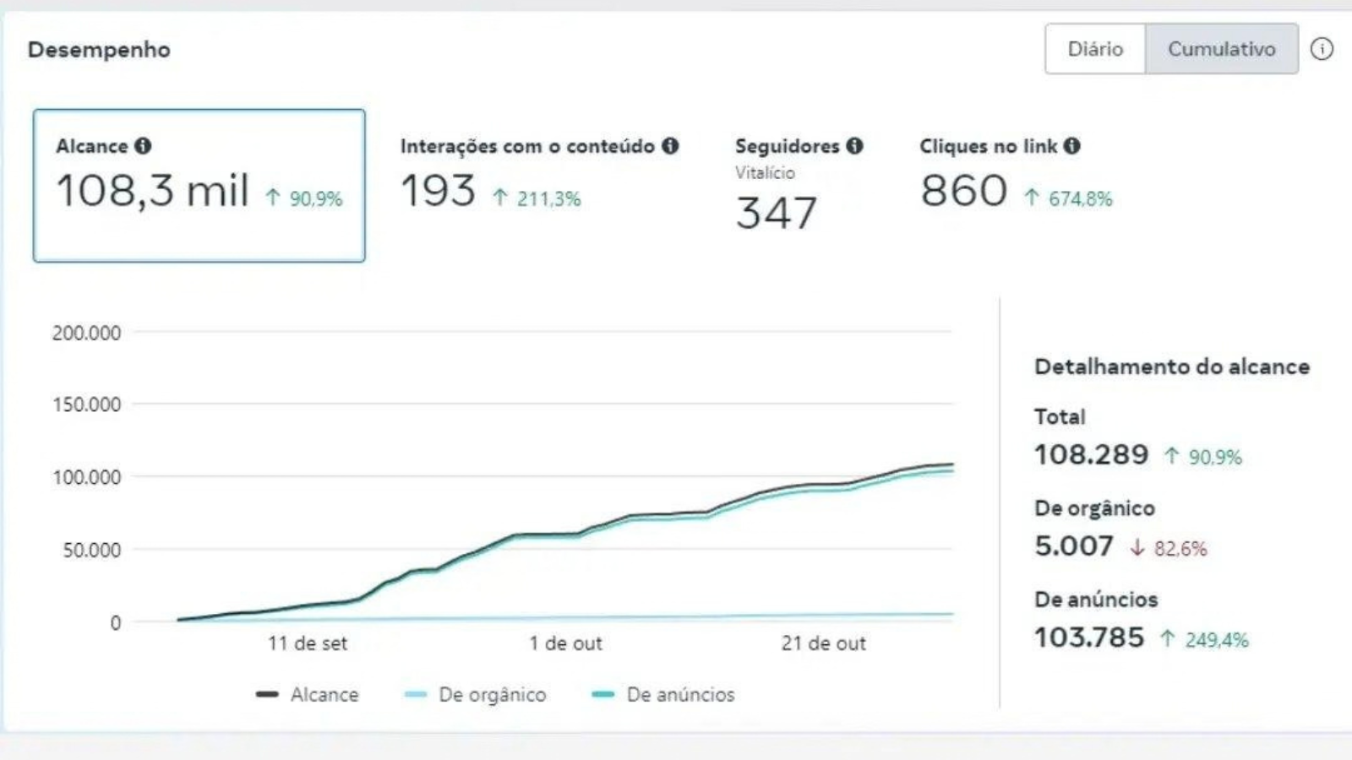This screenshot has width=1352, height=760.
Task: Click the teal De anúncios legend marker
Action: (603, 695)
